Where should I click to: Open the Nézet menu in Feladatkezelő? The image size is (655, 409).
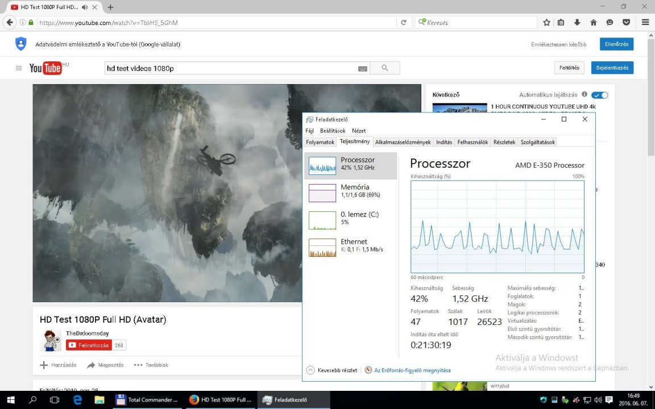(x=359, y=131)
